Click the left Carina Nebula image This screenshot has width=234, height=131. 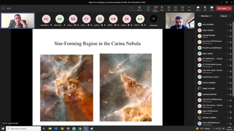[x=67, y=88]
